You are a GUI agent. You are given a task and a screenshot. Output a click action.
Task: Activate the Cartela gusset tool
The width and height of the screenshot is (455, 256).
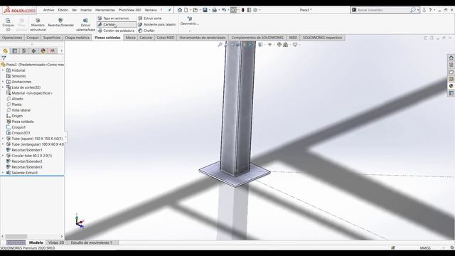[x=117, y=24]
